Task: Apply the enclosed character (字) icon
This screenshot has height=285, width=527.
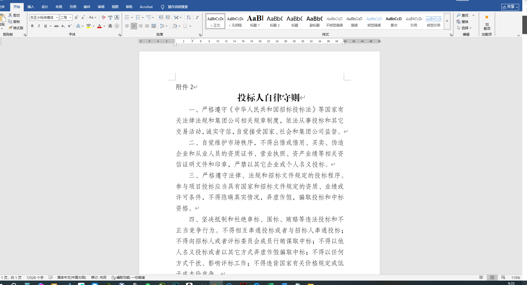Action: pyautogui.click(x=117, y=26)
